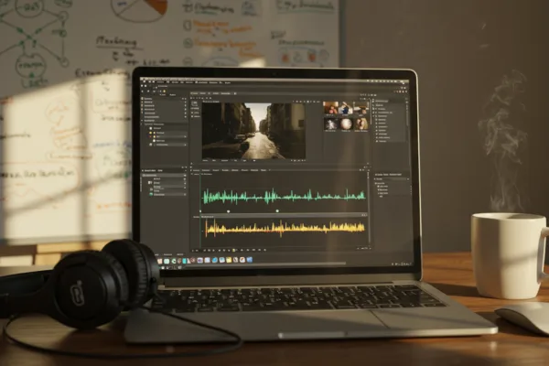Open the round blue compass icon in the Dock

pos(215,260)
